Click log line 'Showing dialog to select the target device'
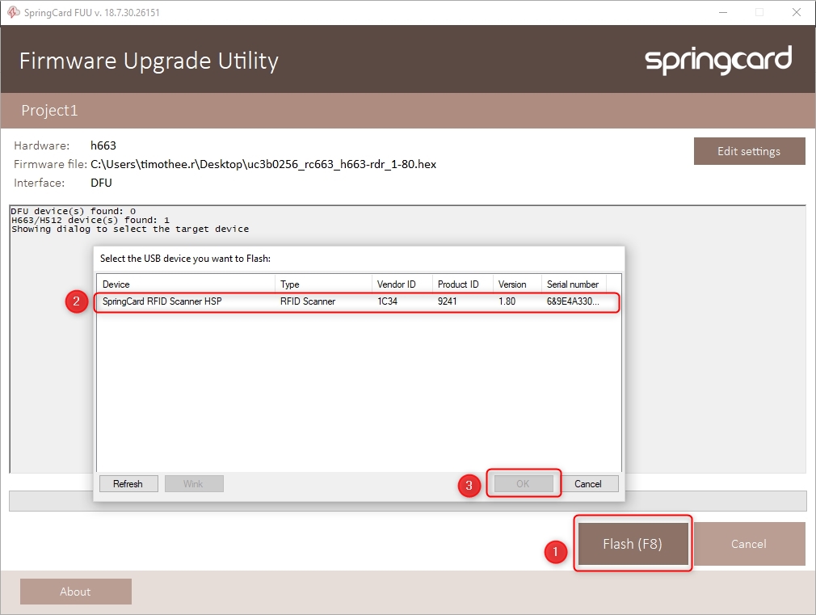Image resolution: width=816 pixels, height=615 pixels. coord(130,229)
